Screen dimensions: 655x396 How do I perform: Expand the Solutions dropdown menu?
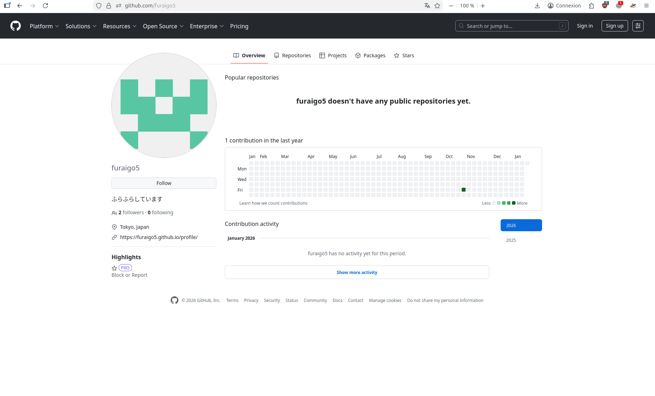click(81, 26)
